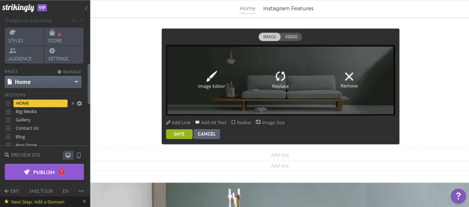Image resolution: width=469 pixels, height=207 pixels.
Task: Open the more options ellipsis
Action: [81, 191]
